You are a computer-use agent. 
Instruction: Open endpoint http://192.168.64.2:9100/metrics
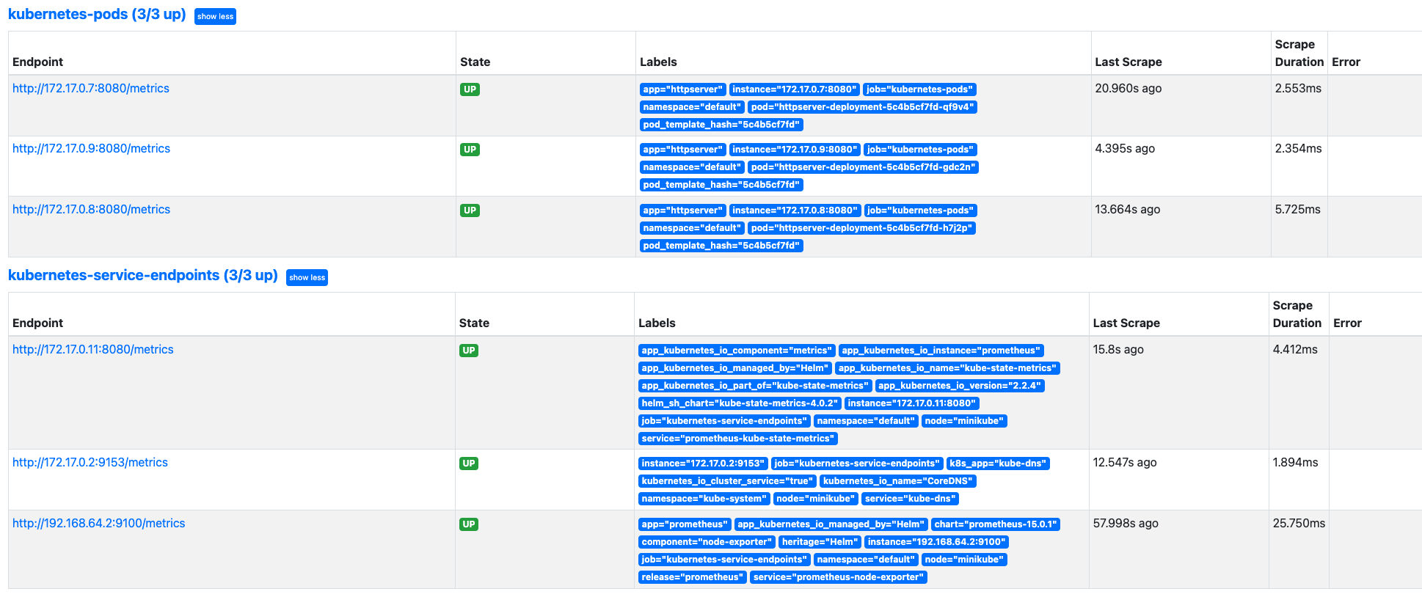click(x=99, y=523)
